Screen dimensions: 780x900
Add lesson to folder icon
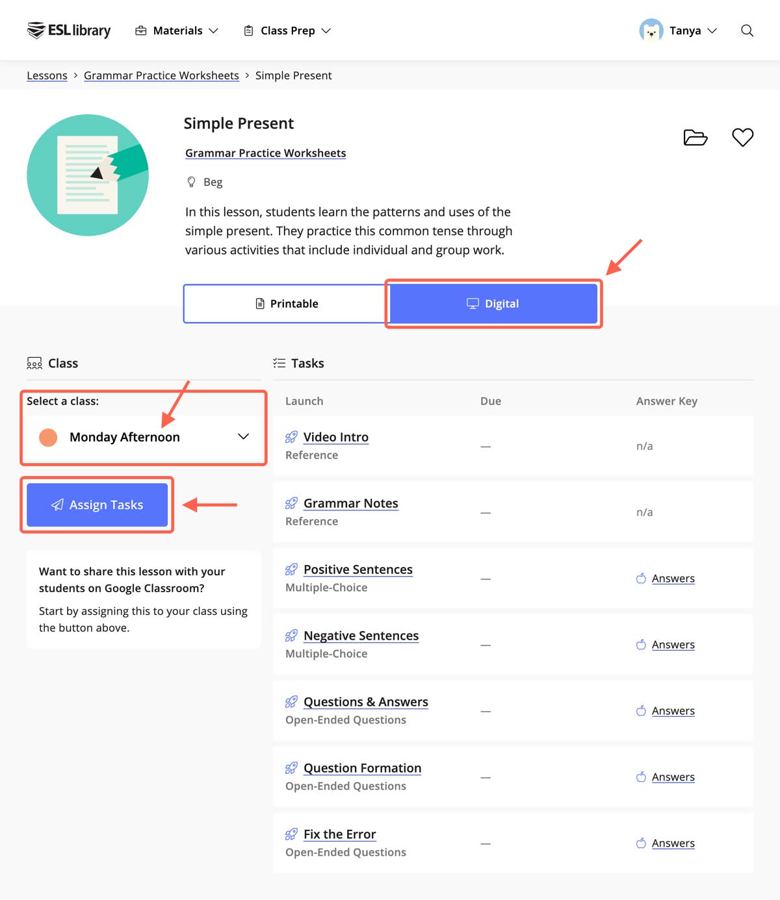tap(695, 138)
